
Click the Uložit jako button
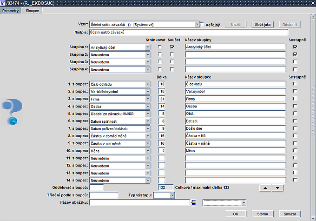click(264, 24)
